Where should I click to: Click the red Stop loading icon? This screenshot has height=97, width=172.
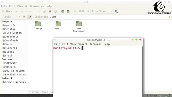tap(50, 11)
